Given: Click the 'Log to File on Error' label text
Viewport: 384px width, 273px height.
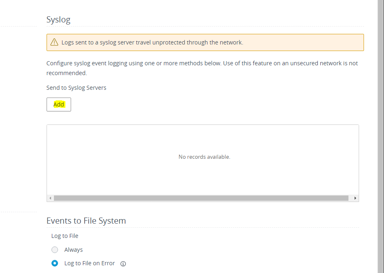Looking at the screenshot, I should pyautogui.click(x=89, y=263).
